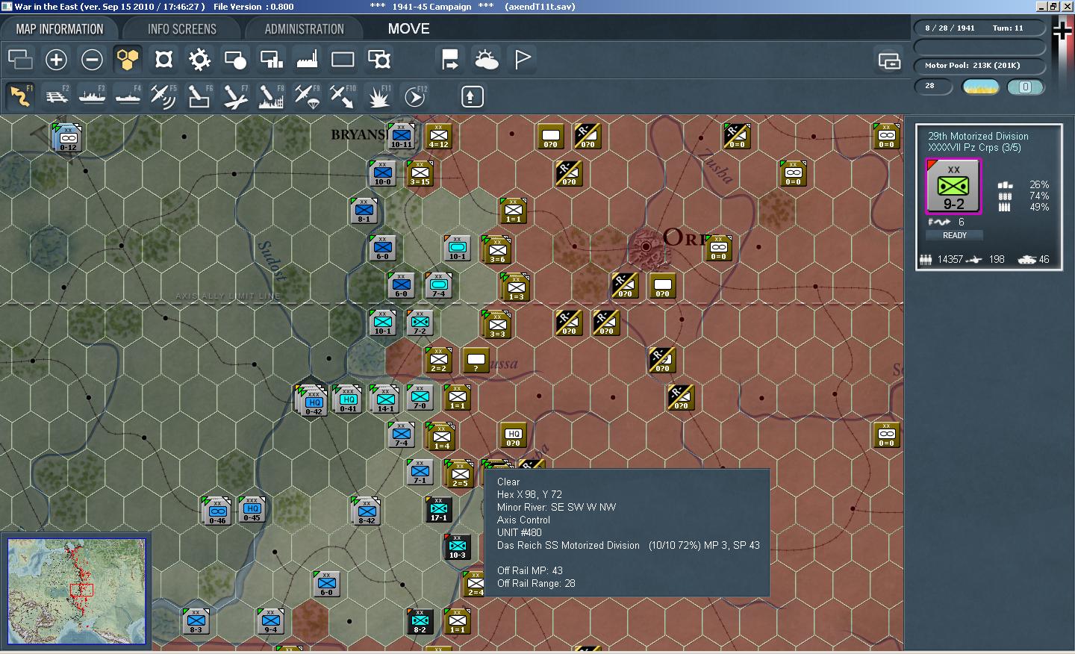Select the F3 naval transport mode
Screen dimensions: 1075x654
point(92,96)
